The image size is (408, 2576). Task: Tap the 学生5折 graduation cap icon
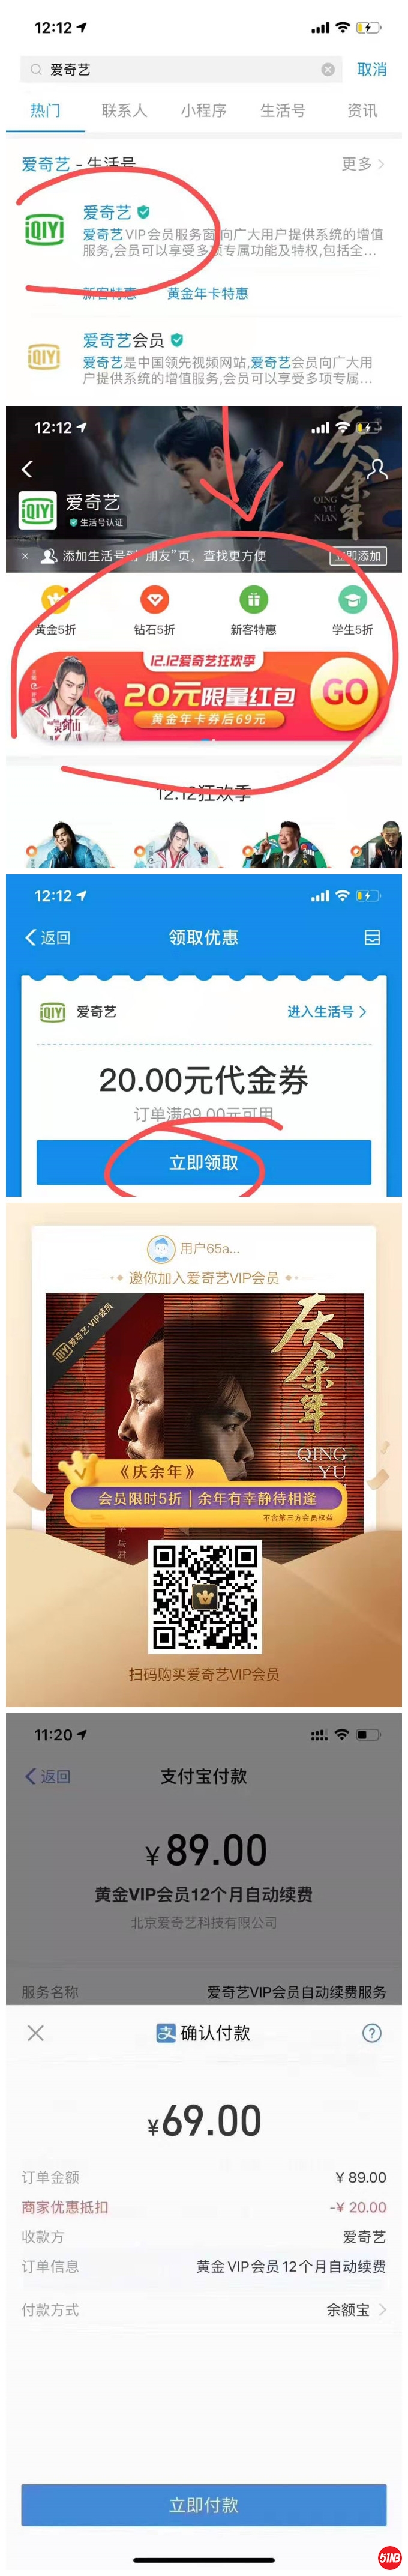click(352, 599)
